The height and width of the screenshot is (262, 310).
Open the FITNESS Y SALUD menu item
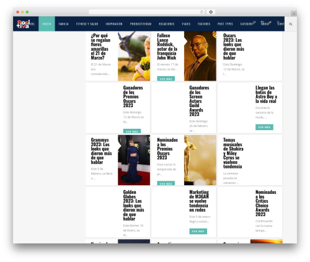click(87, 24)
